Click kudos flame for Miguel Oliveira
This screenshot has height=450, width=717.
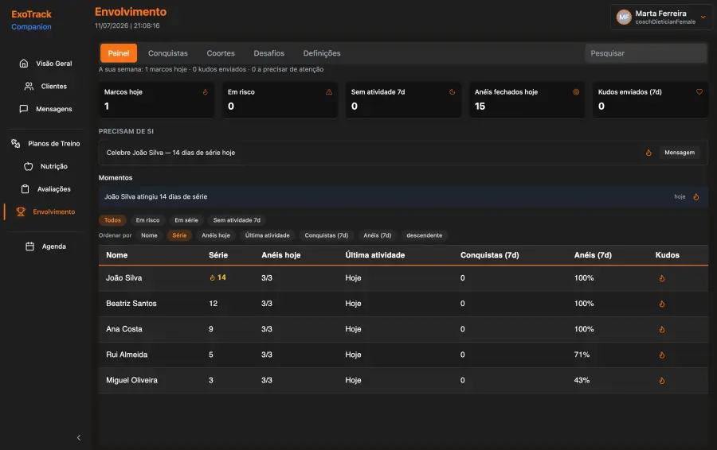662,380
